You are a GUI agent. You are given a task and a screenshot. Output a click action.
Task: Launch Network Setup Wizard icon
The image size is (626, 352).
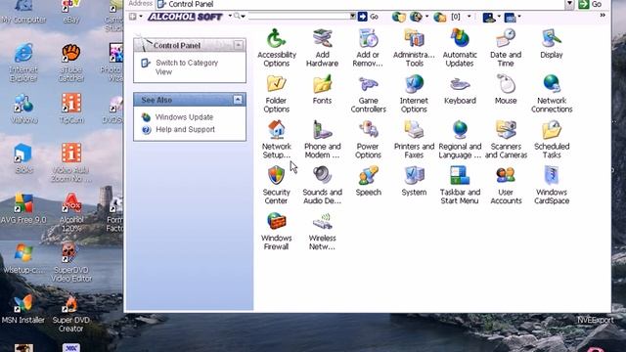[x=276, y=140]
